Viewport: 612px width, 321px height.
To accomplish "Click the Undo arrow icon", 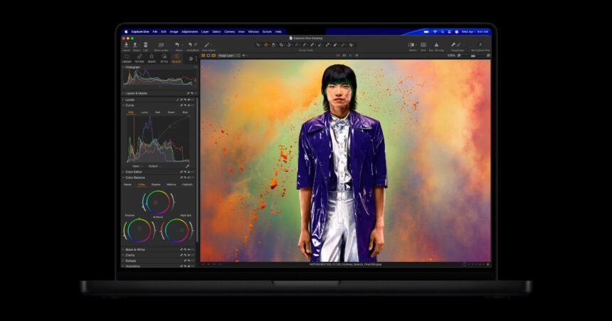I will click(x=190, y=45).
